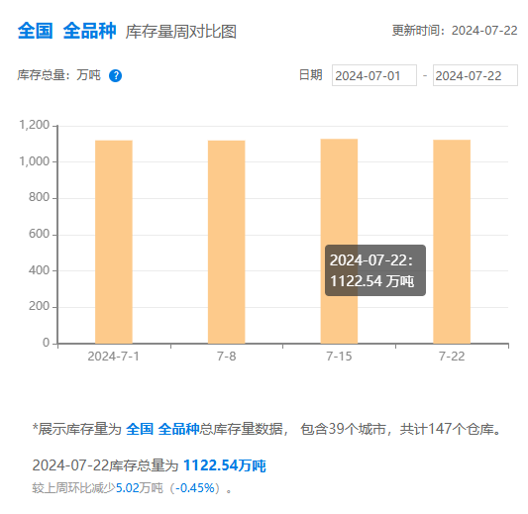
Task: Select the 2024-7-1 bar in chart
Action: click(x=114, y=242)
